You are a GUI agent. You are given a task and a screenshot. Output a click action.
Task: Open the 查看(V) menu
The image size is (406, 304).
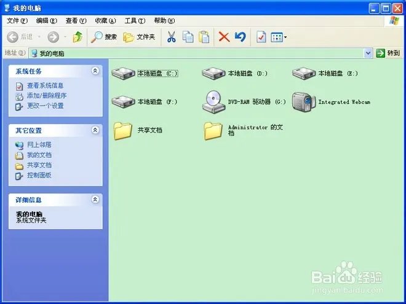pyautogui.click(x=76, y=21)
